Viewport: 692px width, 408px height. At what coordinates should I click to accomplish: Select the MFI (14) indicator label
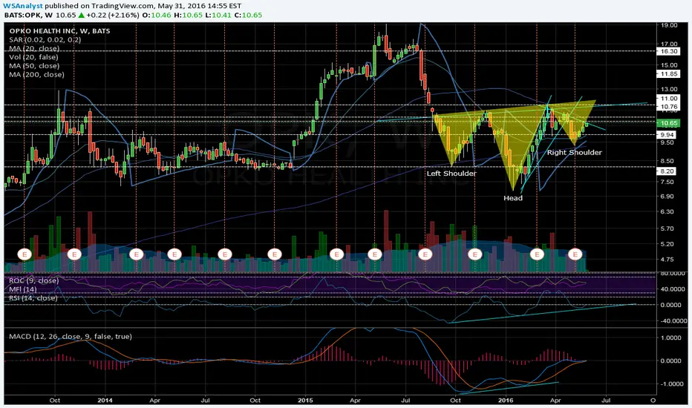click(x=23, y=289)
